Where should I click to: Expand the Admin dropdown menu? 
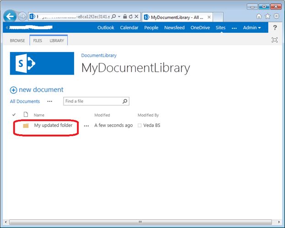252,27
